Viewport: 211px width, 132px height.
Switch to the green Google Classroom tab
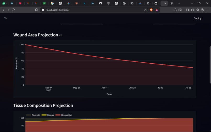pyautogui.click(x=44, y=3)
